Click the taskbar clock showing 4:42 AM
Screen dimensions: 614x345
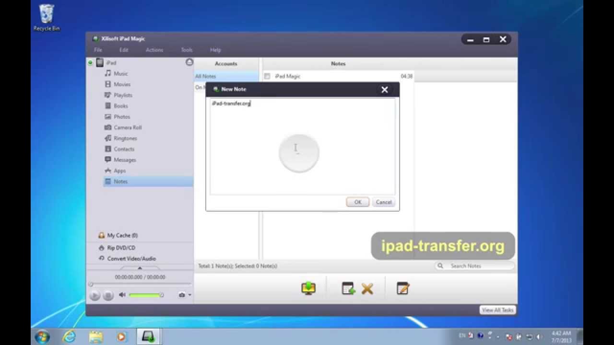pos(561,336)
